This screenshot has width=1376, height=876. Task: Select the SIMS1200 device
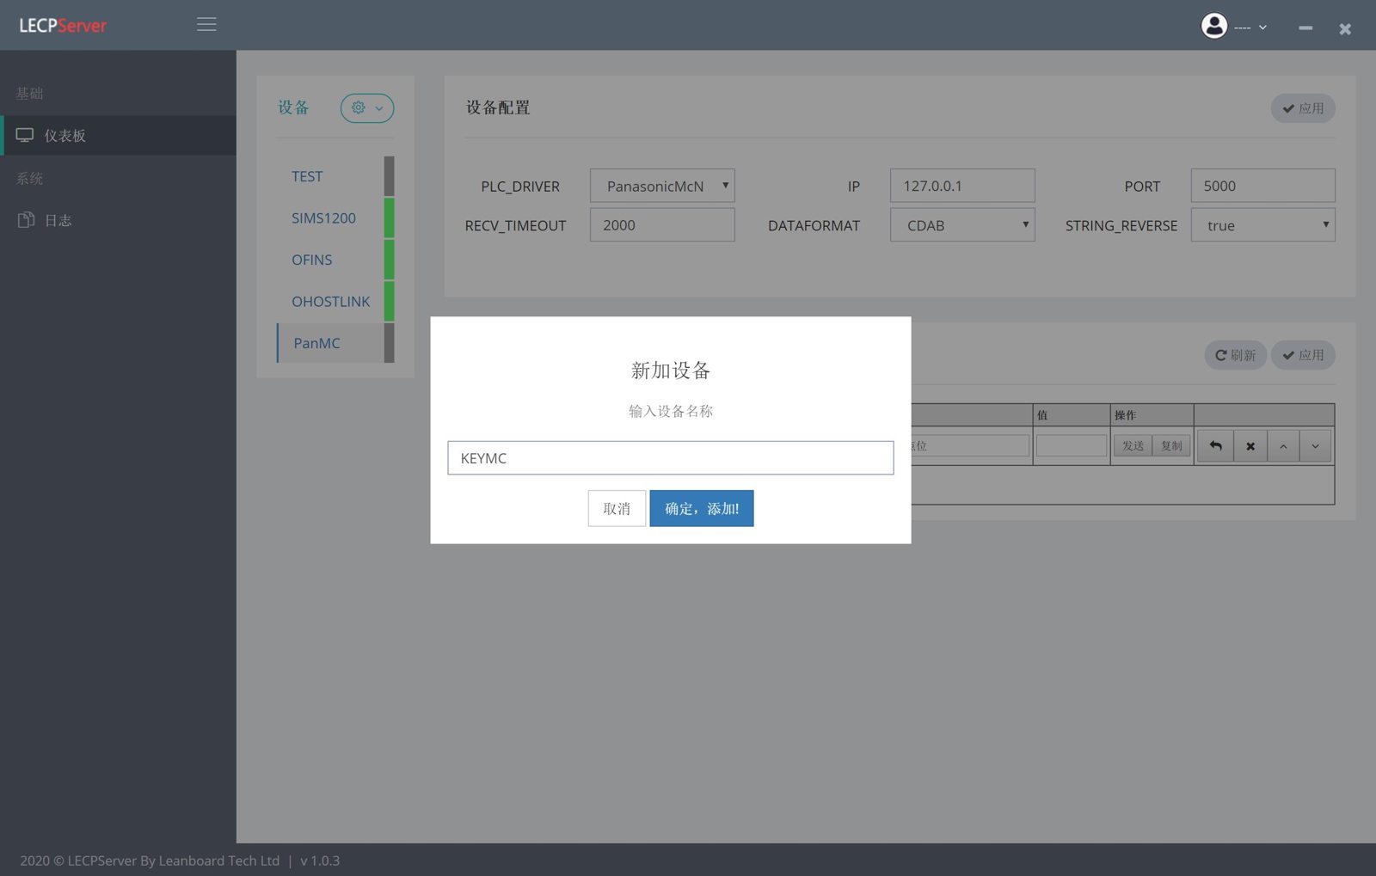tap(330, 218)
